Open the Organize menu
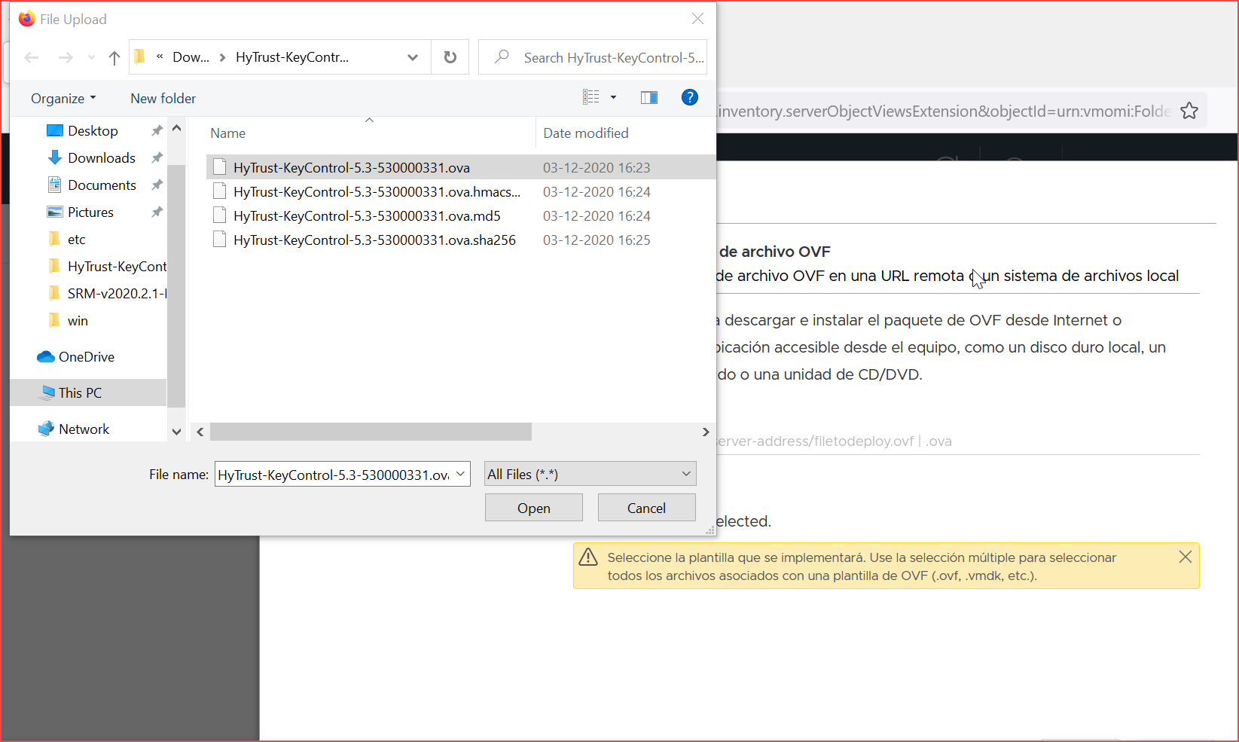The width and height of the screenshot is (1239, 742). coord(63,99)
